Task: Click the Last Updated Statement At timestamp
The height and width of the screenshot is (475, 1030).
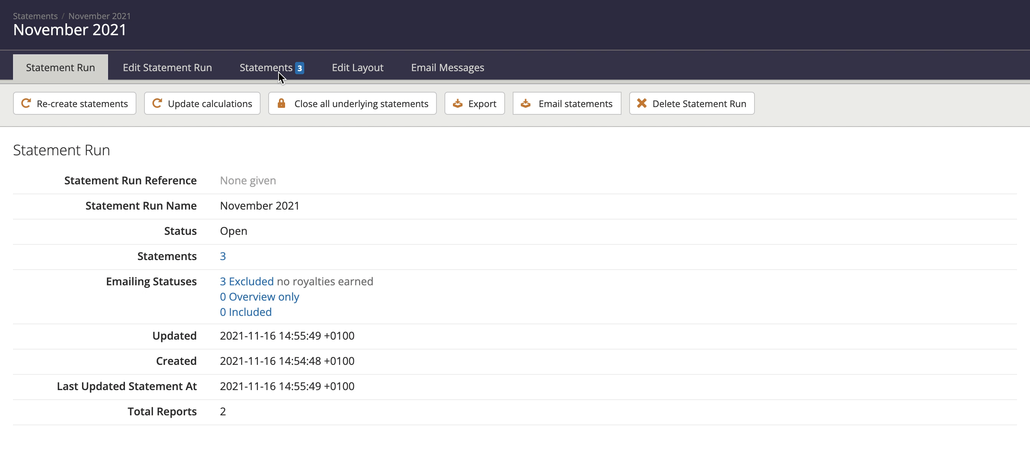Action: pos(287,386)
